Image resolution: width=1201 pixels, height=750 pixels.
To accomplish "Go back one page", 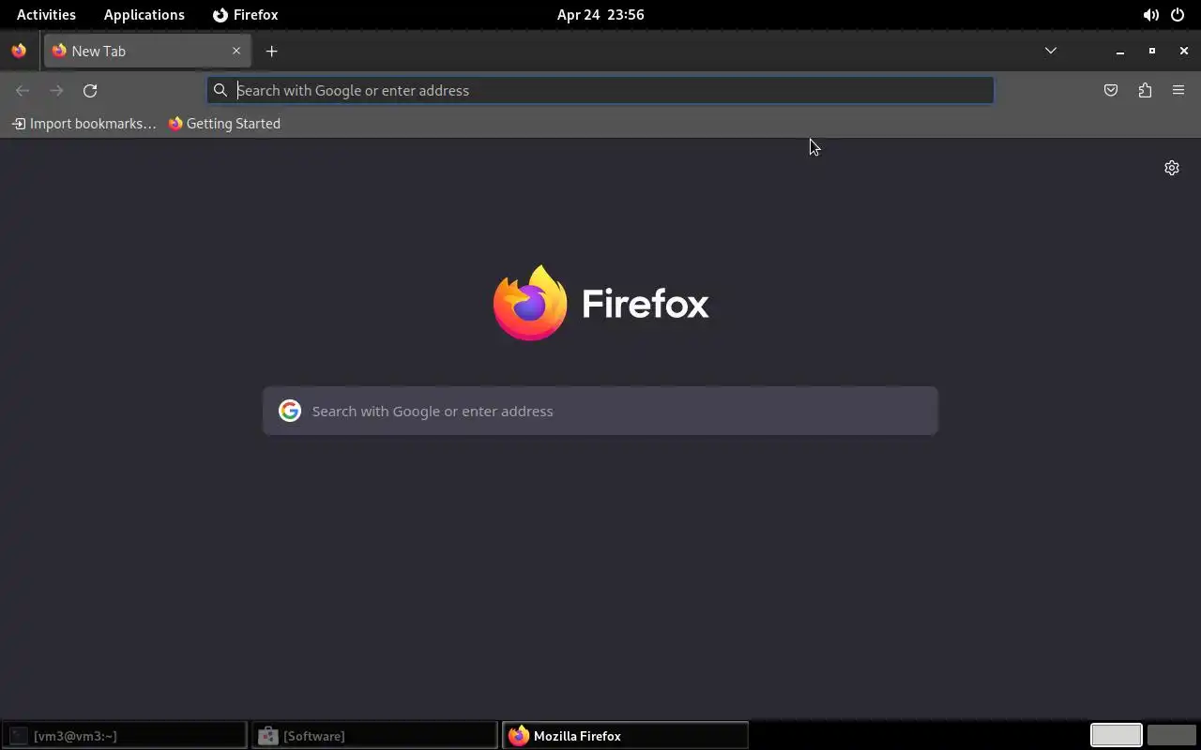I will 23,90.
